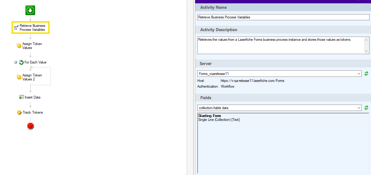The width and height of the screenshot is (371, 175).
Task: Refresh the Server list with green arrows
Action: [x=366, y=73]
